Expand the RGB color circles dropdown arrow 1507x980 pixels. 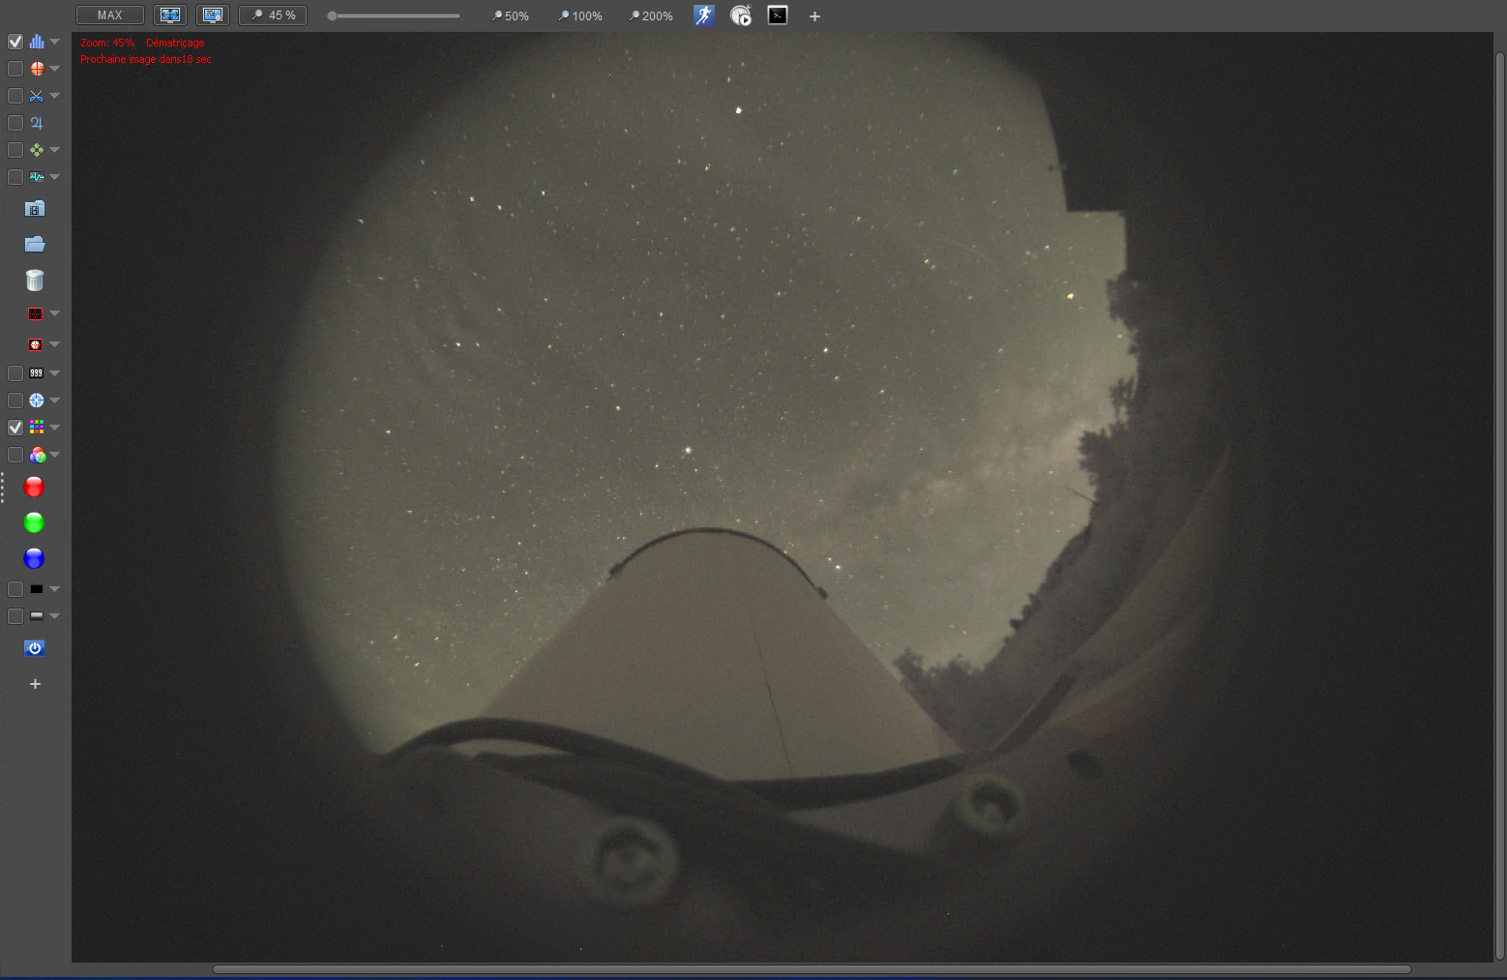pyautogui.click(x=55, y=455)
